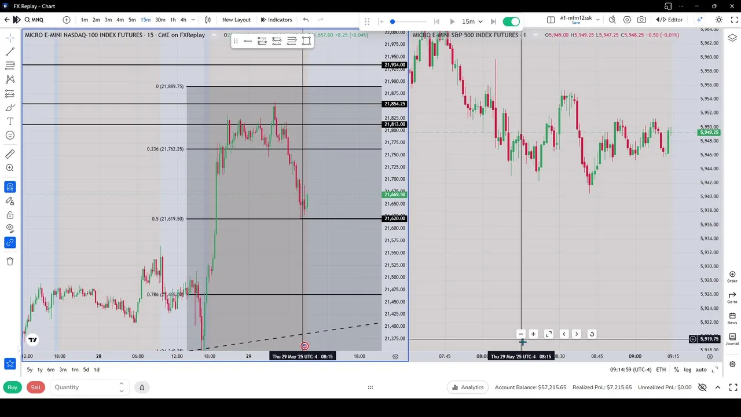This screenshot has height=417, width=741.
Task: Open the trading Journal
Action: pos(732,339)
